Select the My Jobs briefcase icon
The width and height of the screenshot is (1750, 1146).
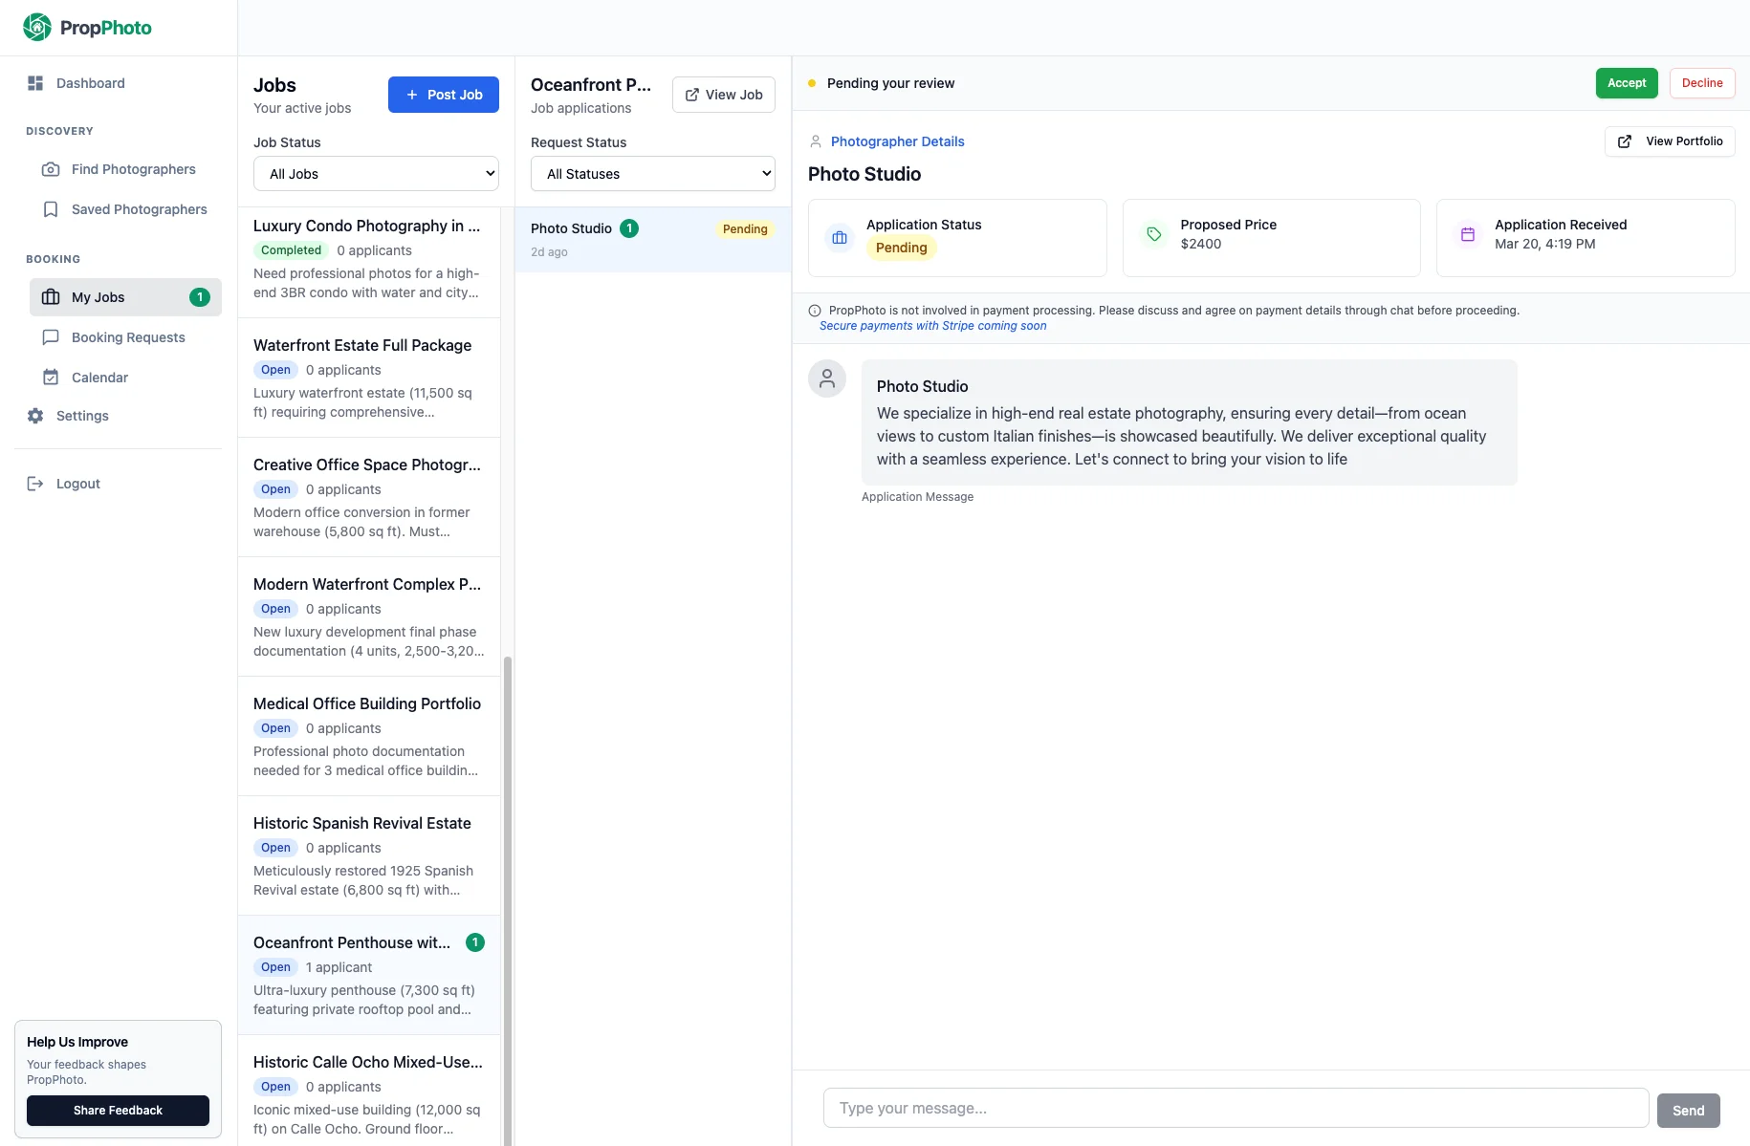pos(51,296)
